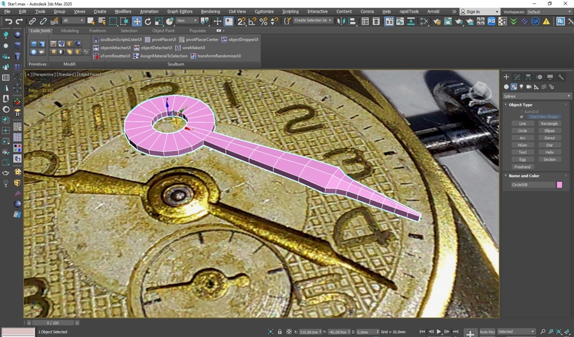This screenshot has height=337, width=574.
Task: Open the Rendering menu
Action: coord(210,12)
